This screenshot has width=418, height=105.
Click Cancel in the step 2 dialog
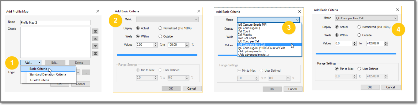pos(192,88)
